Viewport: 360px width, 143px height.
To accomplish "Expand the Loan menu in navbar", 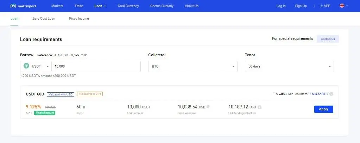I will point(100,6).
